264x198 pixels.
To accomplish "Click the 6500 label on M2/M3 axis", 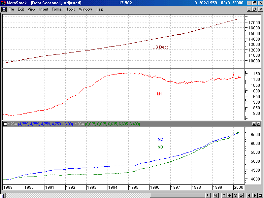I will click(255, 134).
